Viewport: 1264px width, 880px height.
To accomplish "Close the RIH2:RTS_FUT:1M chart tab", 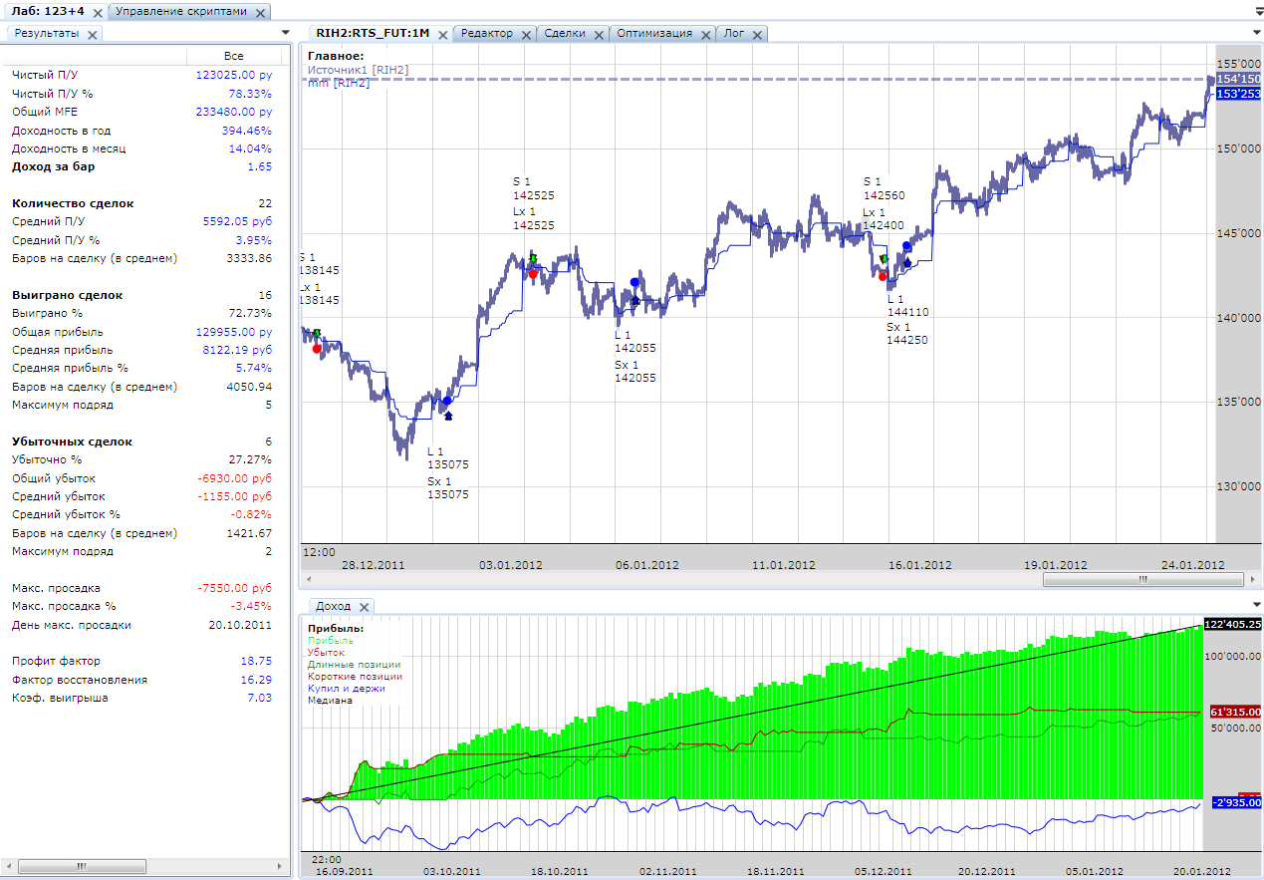I will click(x=442, y=34).
